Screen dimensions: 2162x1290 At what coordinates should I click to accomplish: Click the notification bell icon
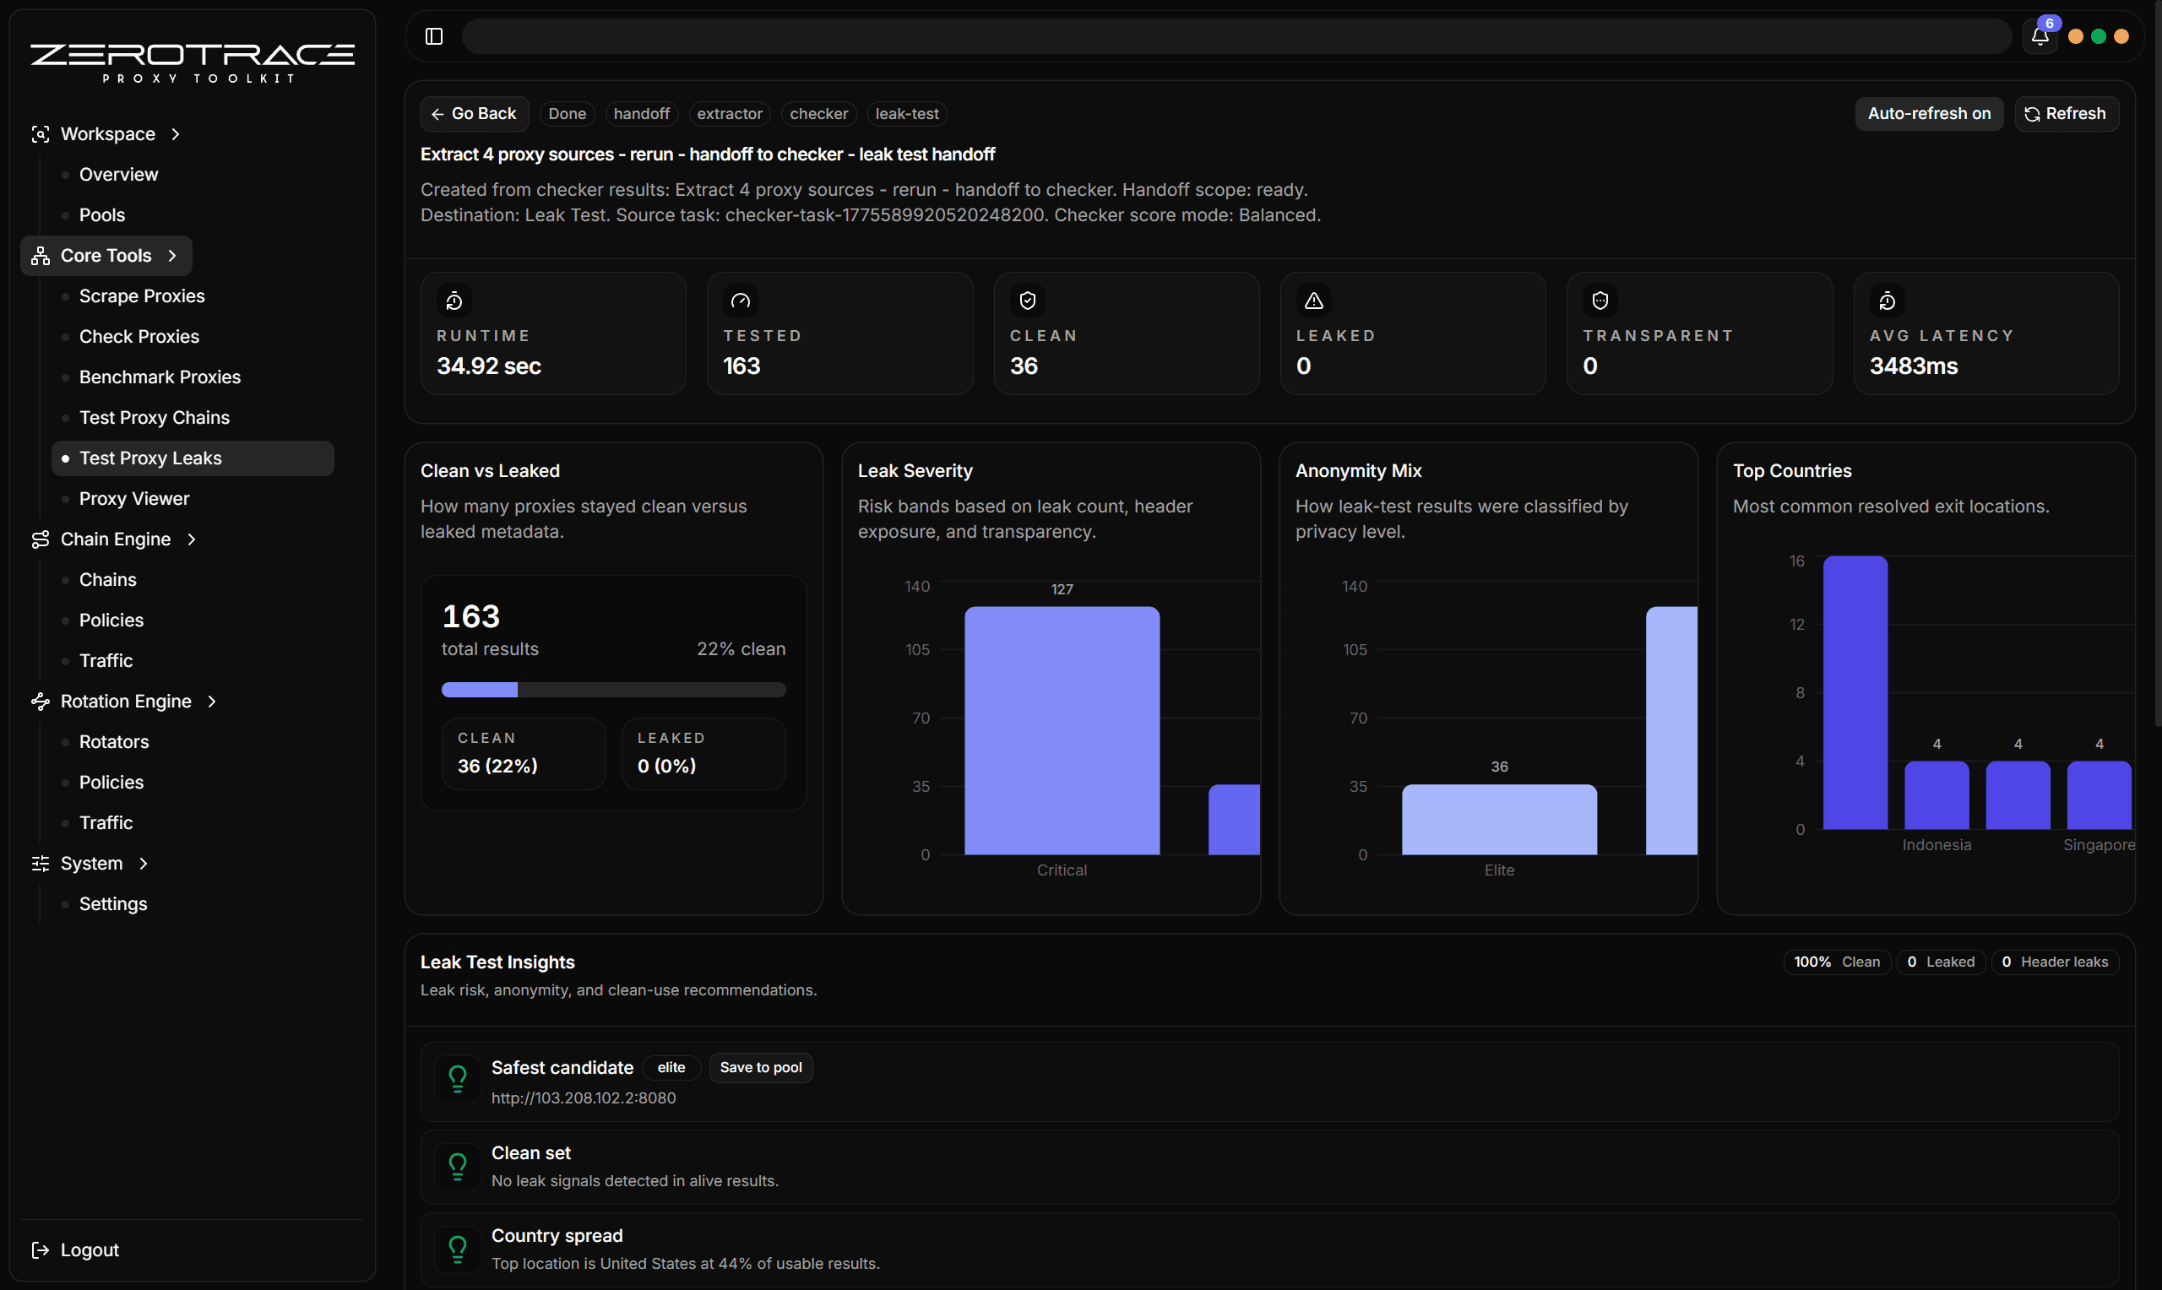pos(2039,36)
